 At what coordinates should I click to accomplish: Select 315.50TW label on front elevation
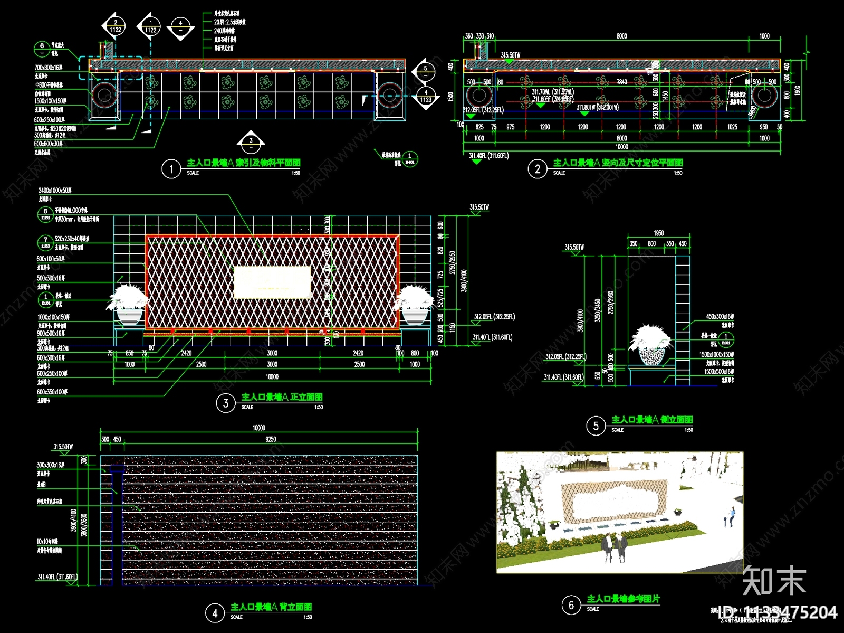(479, 207)
